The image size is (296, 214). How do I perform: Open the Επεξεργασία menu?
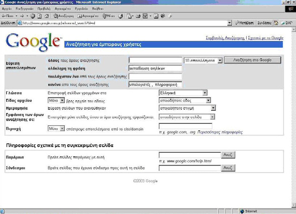25,9
